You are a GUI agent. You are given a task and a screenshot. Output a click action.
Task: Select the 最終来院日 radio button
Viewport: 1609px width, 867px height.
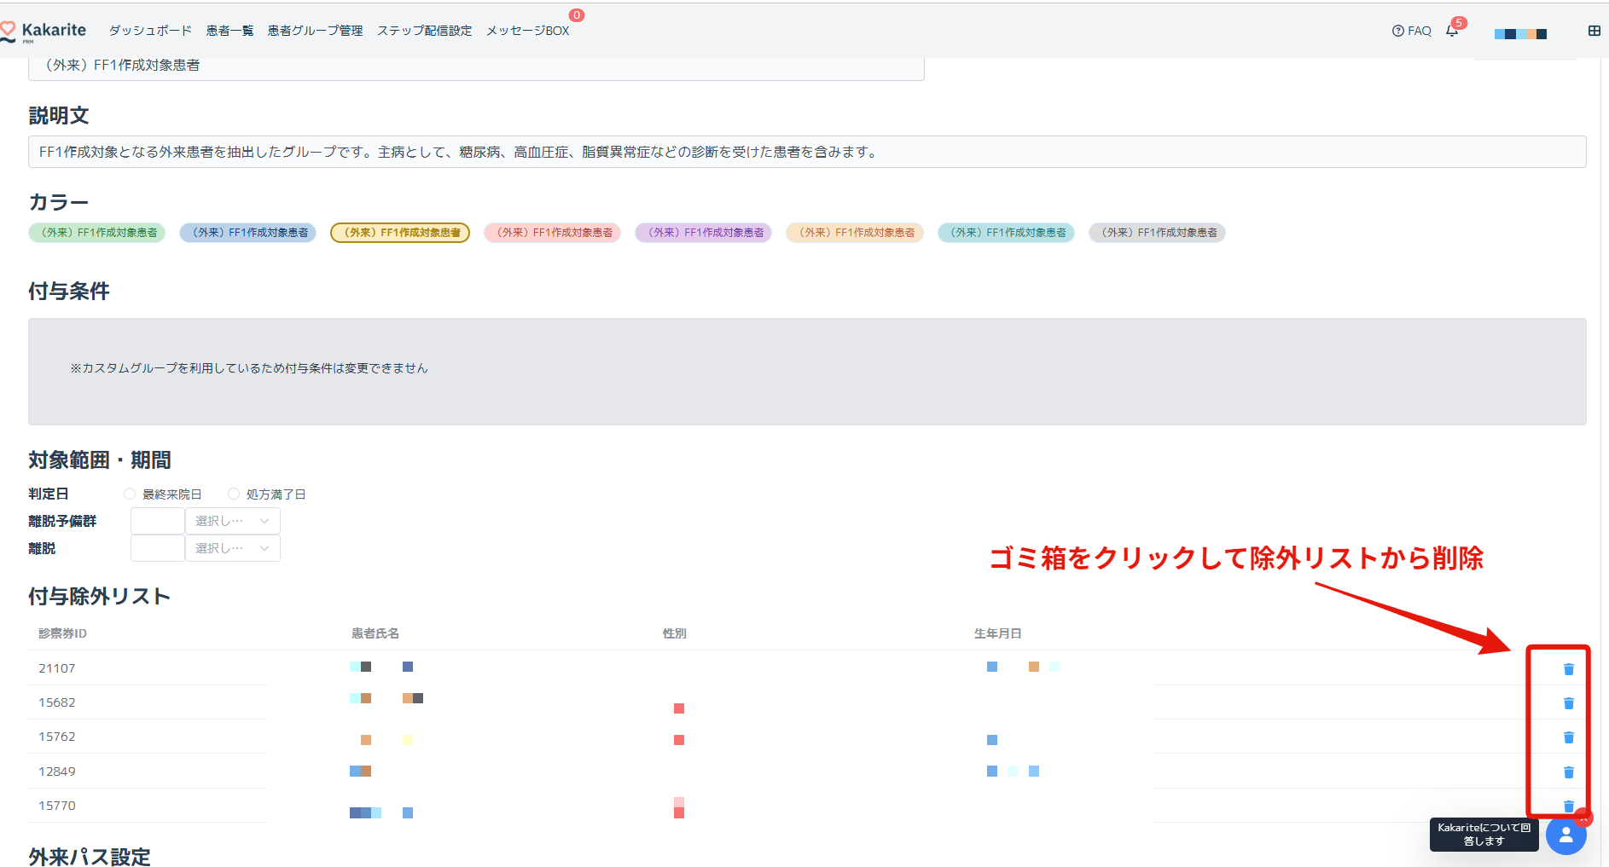pyautogui.click(x=130, y=494)
